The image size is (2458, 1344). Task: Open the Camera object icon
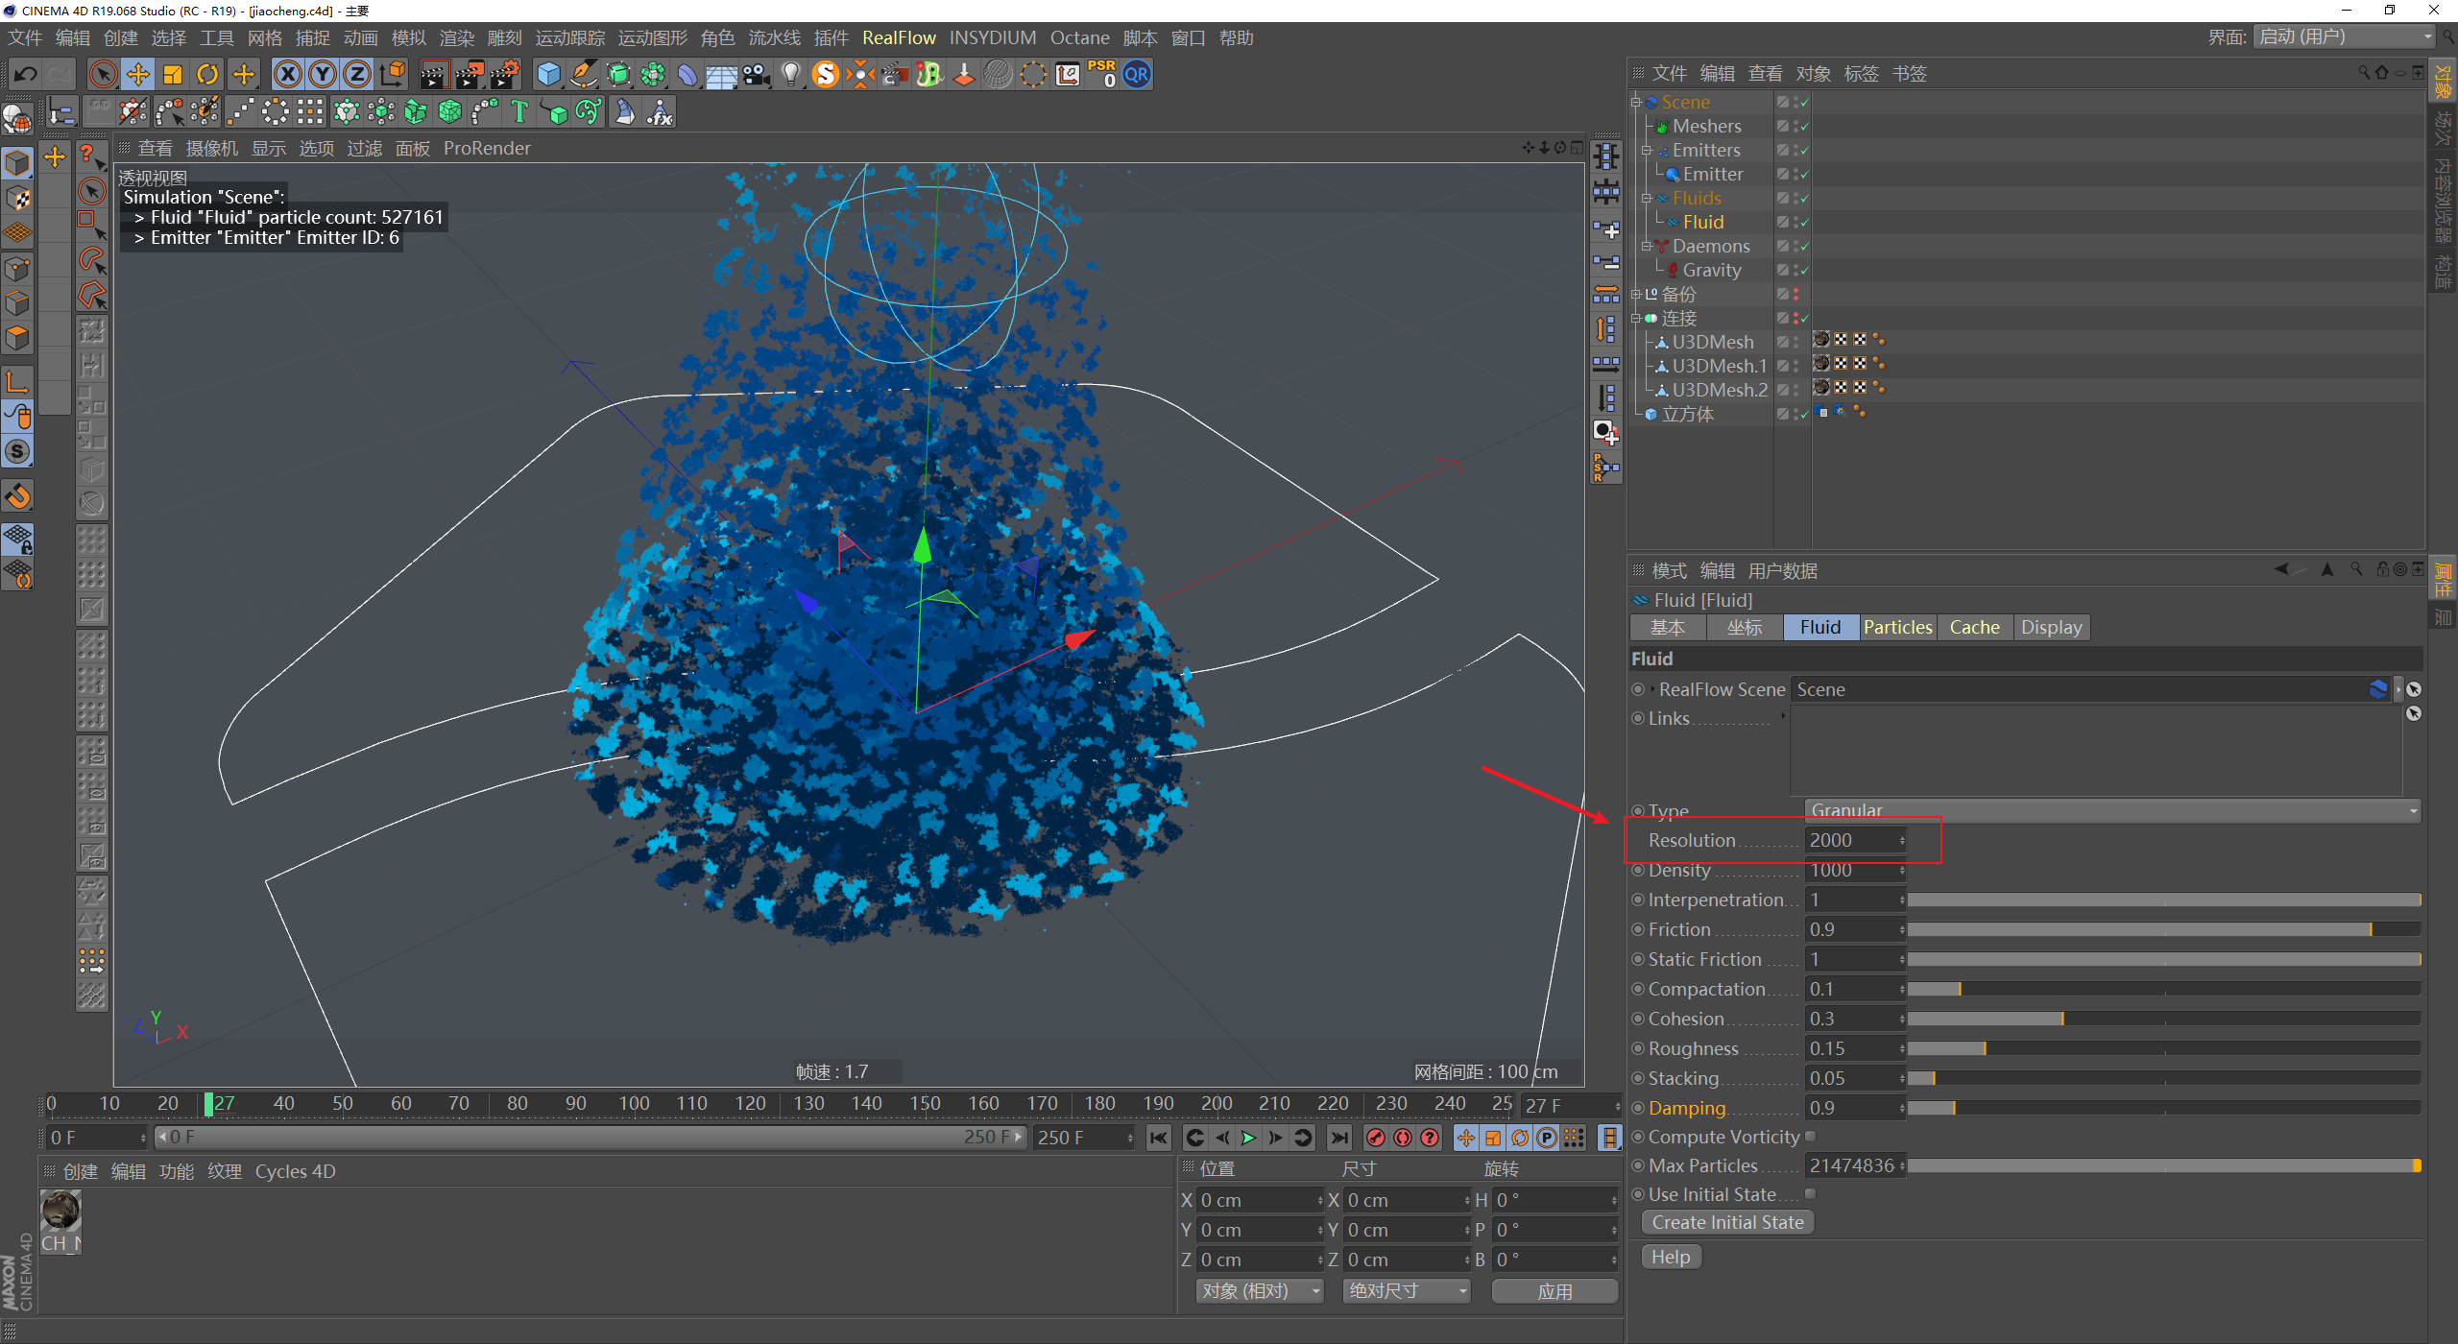tap(756, 75)
